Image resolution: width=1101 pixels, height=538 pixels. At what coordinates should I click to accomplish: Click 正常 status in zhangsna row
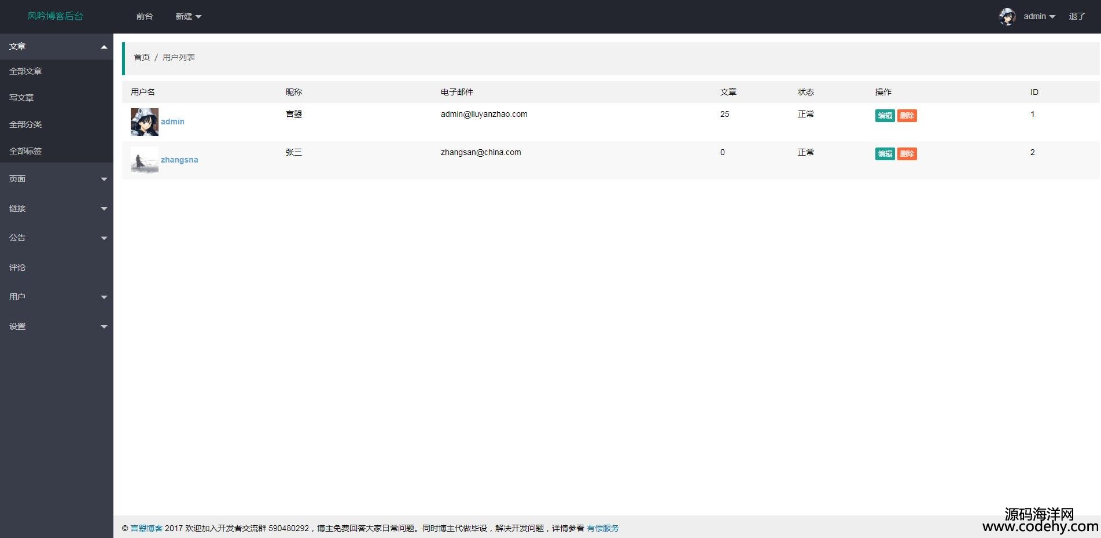click(806, 152)
